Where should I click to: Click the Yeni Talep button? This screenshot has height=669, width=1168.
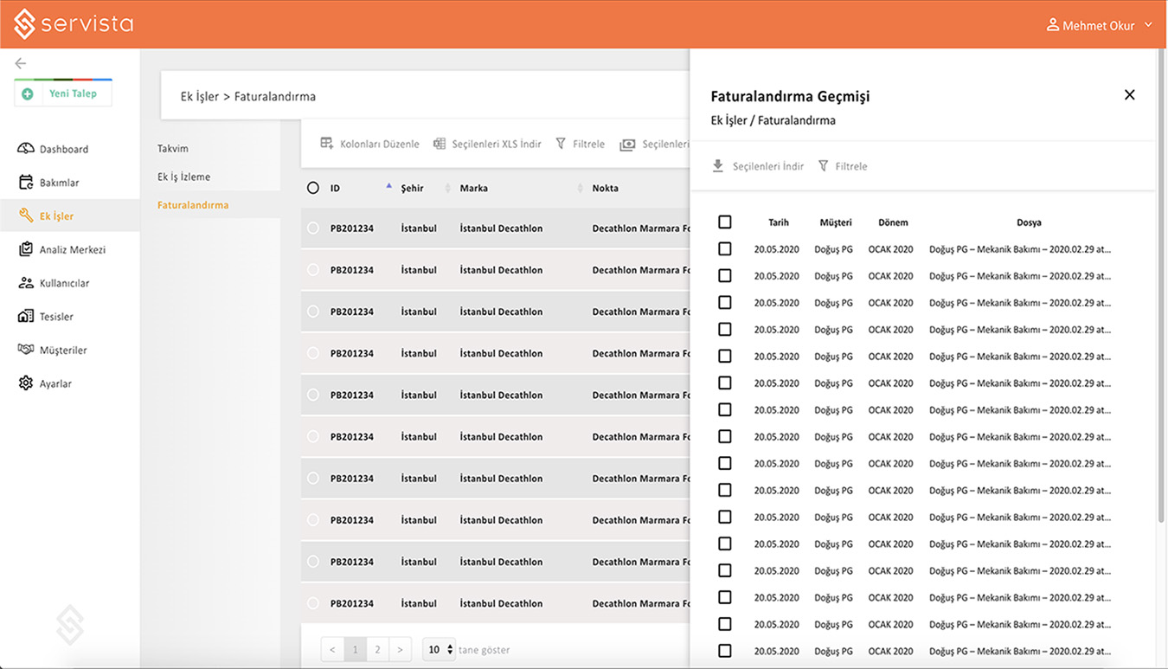63,93
